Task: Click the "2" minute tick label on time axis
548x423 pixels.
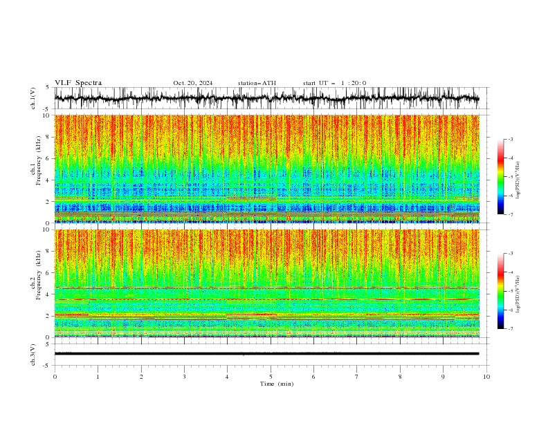Action: coord(141,377)
